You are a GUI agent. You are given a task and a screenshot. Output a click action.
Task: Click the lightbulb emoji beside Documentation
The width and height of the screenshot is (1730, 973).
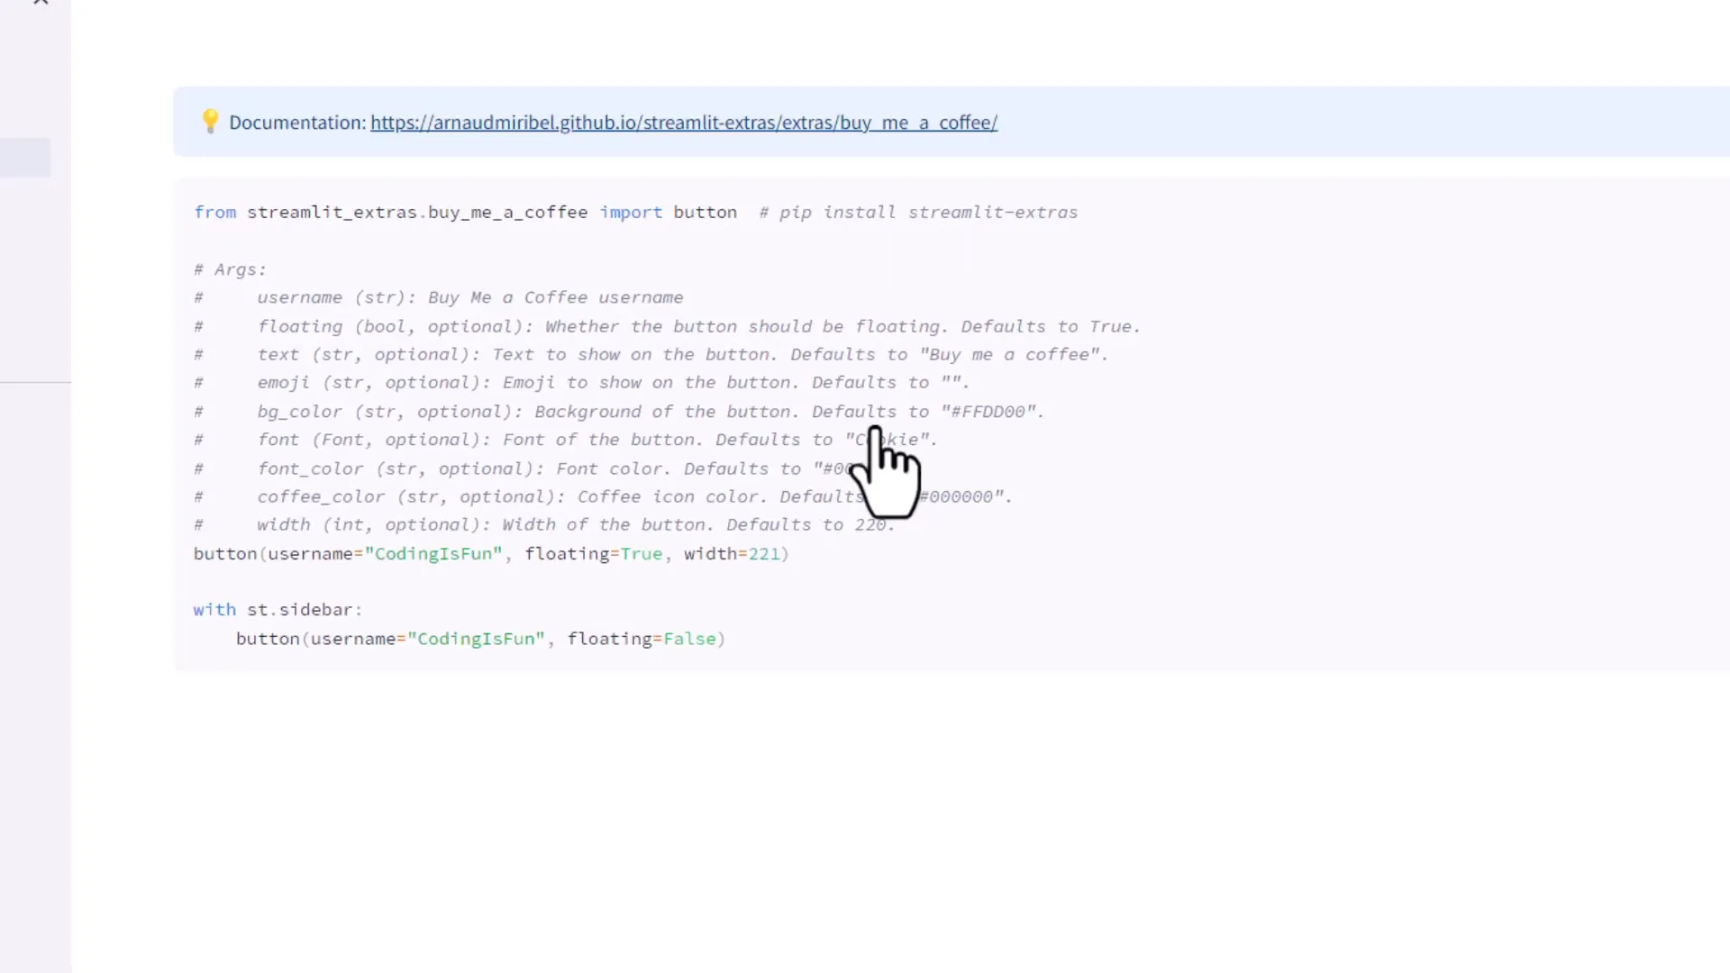(210, 122)
